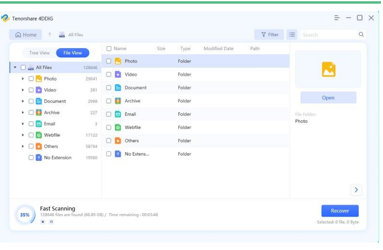
Task: Select the File View tab
Action: [73, 53]
